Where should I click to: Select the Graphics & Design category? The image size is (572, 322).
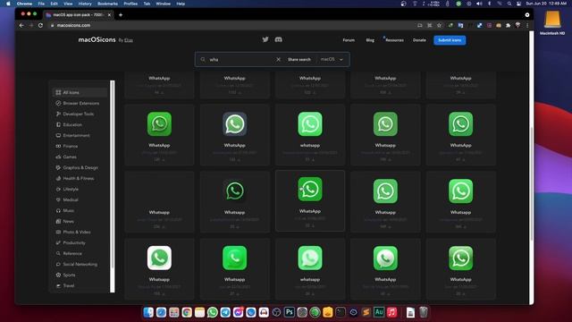80,167
